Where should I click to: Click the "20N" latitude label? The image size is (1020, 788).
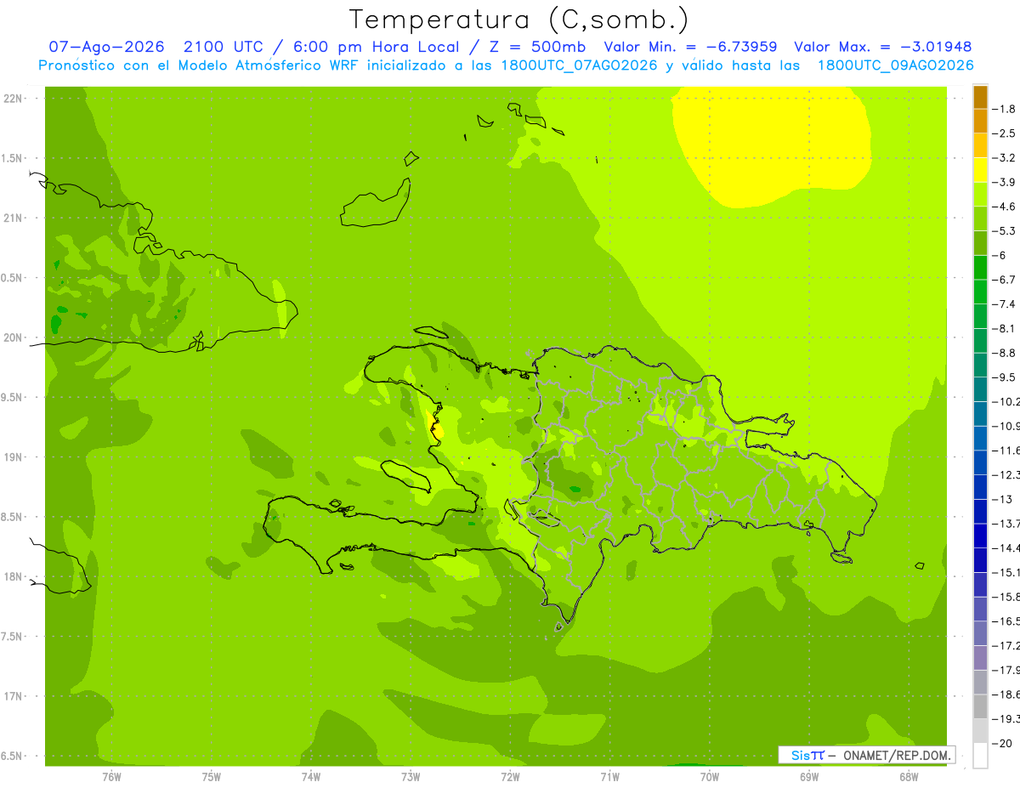[13, 337]
